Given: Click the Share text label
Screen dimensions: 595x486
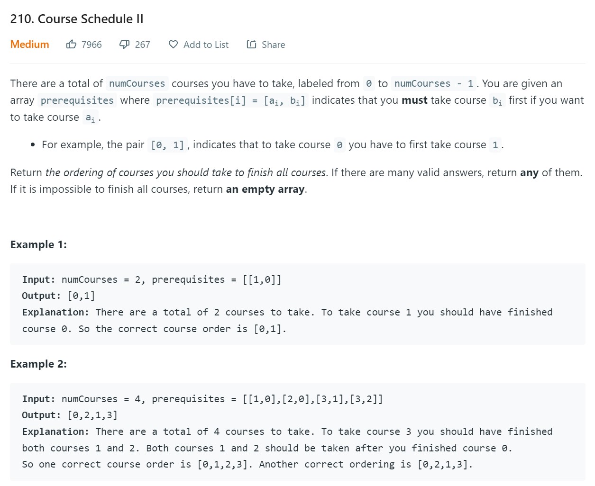Looking at the screenshot, I should (273, 45).
